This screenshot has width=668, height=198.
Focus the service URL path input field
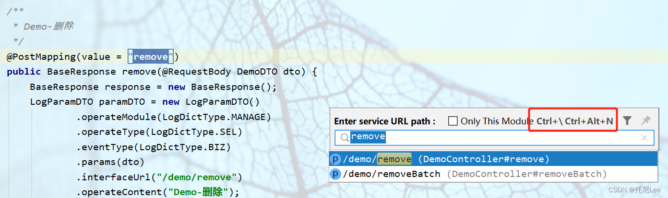494,138
